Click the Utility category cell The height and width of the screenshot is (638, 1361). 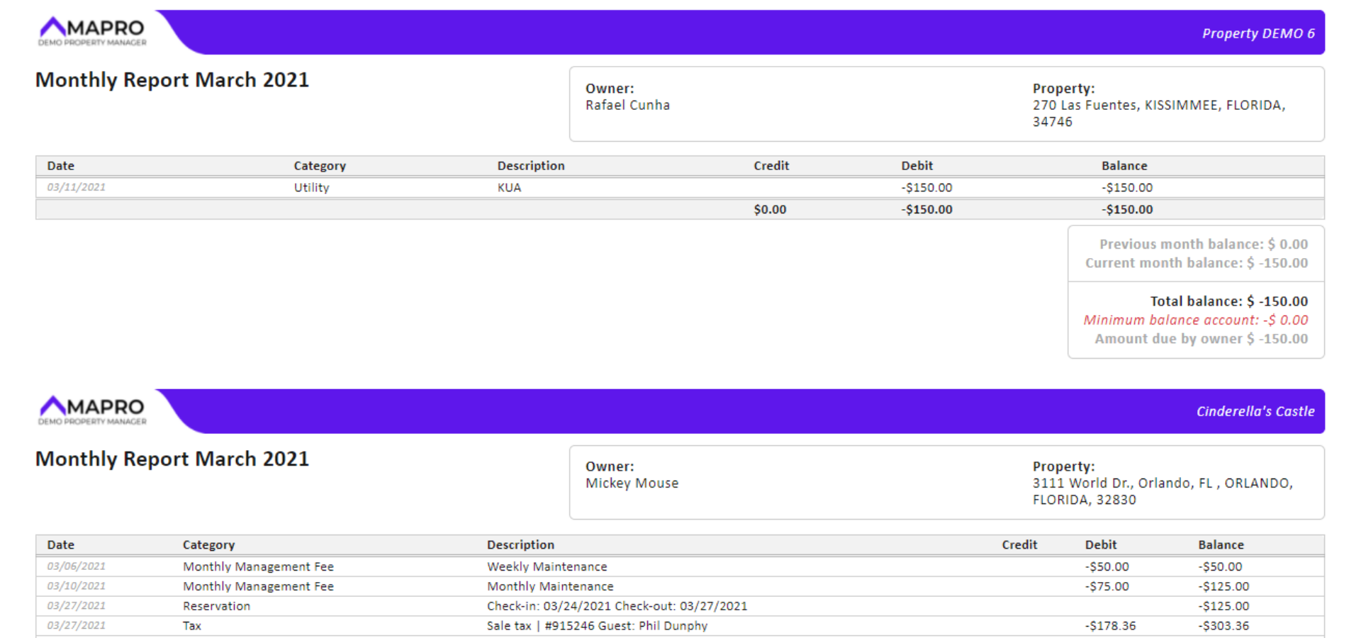311,188
